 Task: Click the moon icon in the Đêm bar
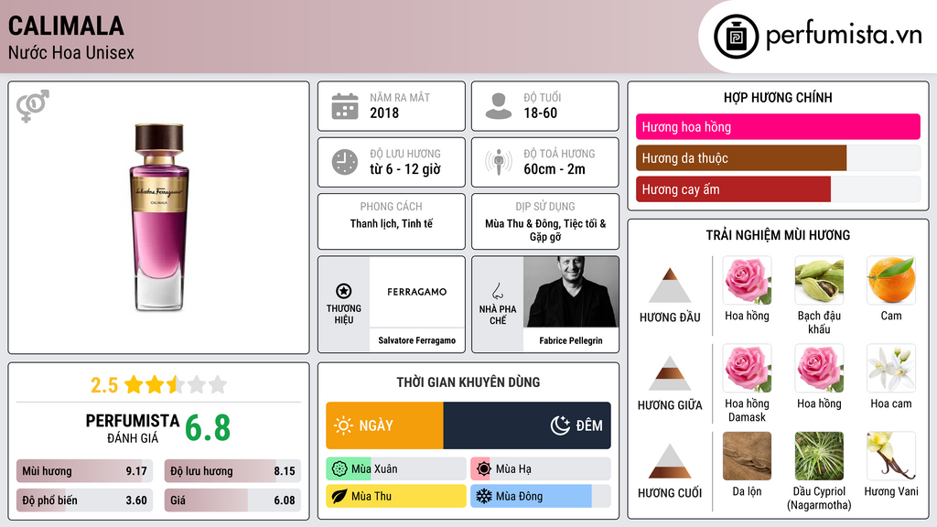560,425
